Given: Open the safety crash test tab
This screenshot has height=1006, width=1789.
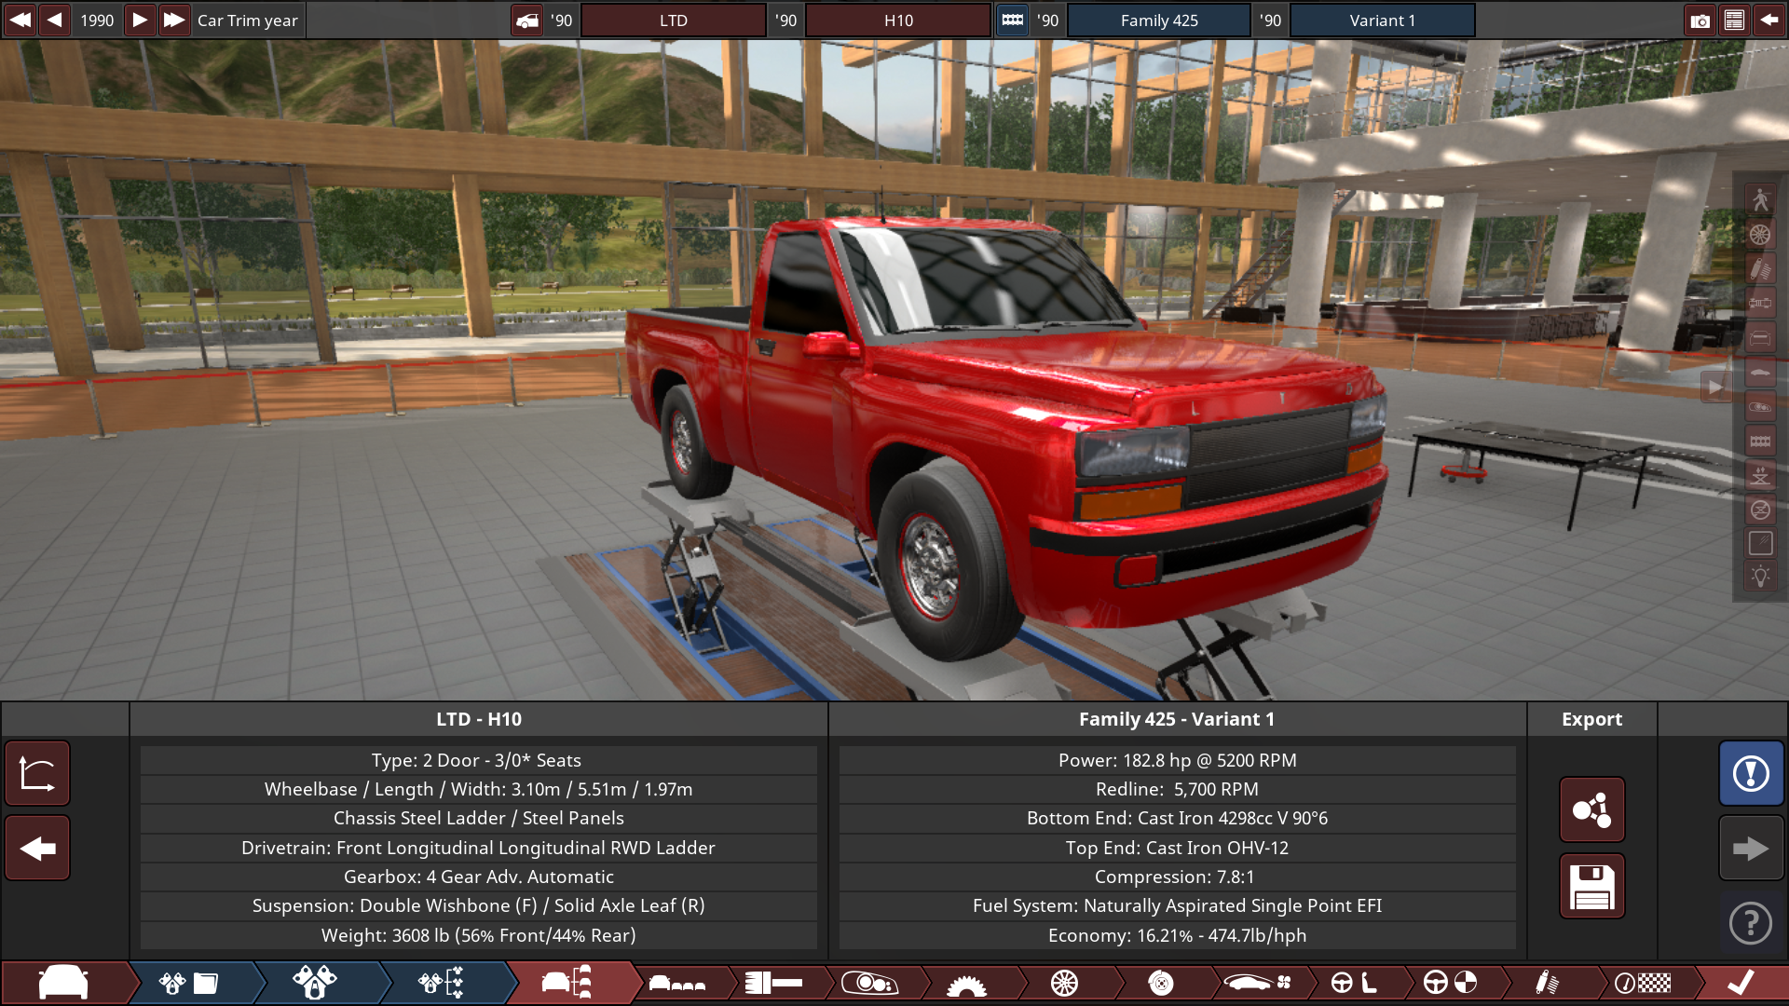Looking at the screenshot, I should tap(1451, 983).
